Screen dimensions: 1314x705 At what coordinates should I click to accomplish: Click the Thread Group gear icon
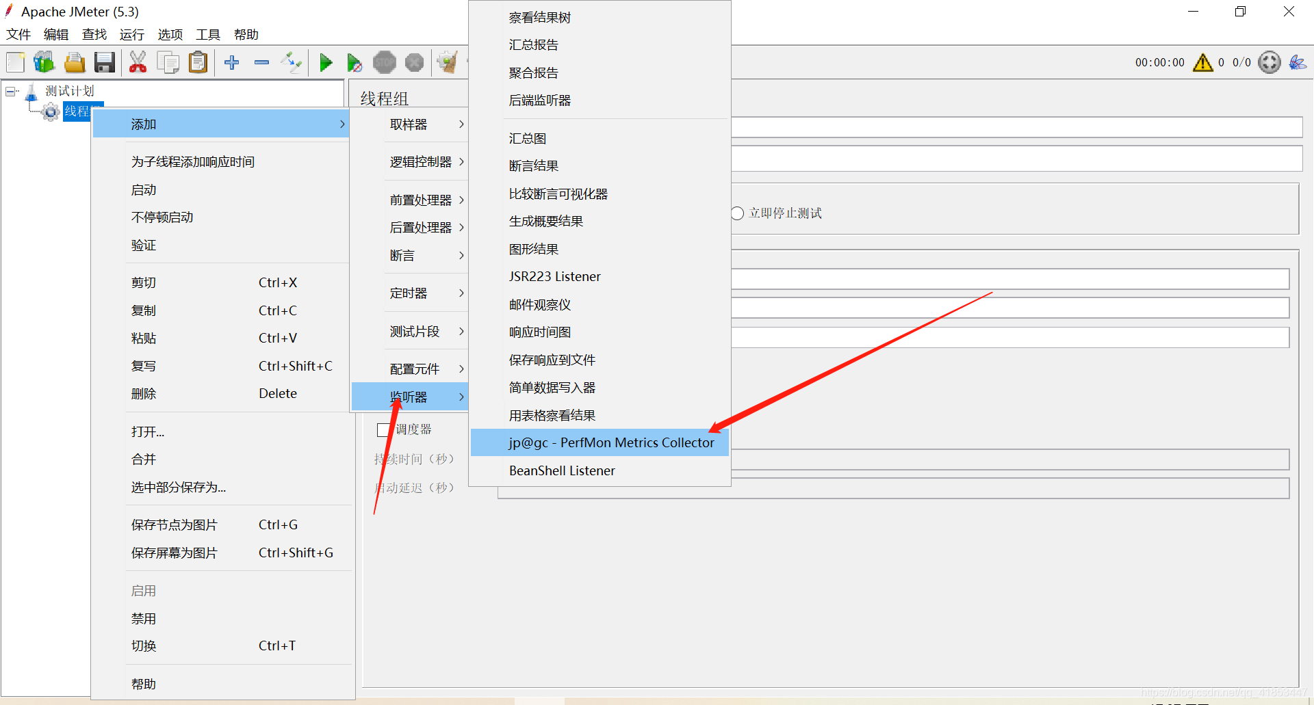point(51,111)
